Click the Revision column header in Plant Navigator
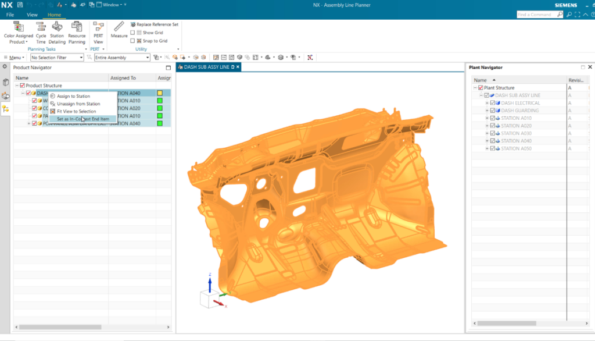The height and width of the screenshot is (341, 595). tap(576, 80)
